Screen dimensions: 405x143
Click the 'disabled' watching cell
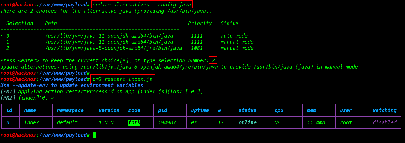tap(385, 123)
